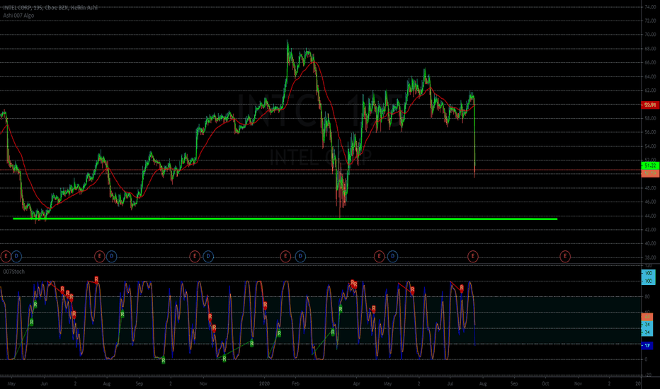Click the orange 64 stochastic value label
The width and height of the screenshot is (660, 389).
(x=647, y=317)
